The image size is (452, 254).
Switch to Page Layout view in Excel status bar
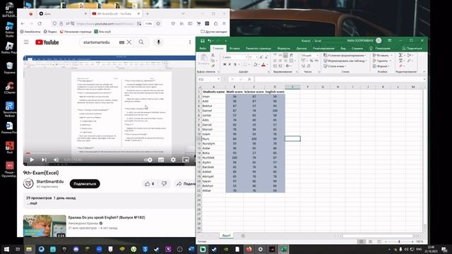click(x=370, y=241)
